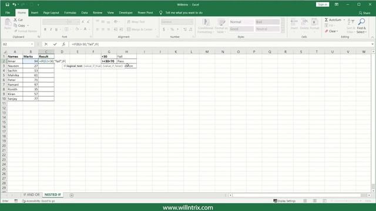Open Ribbon Display Options in title bar
The height and width of the screenshot is (211, 376).
click(x=337, y=5)
